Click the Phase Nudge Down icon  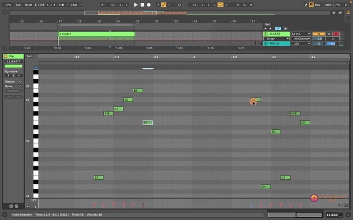point(37,5)
